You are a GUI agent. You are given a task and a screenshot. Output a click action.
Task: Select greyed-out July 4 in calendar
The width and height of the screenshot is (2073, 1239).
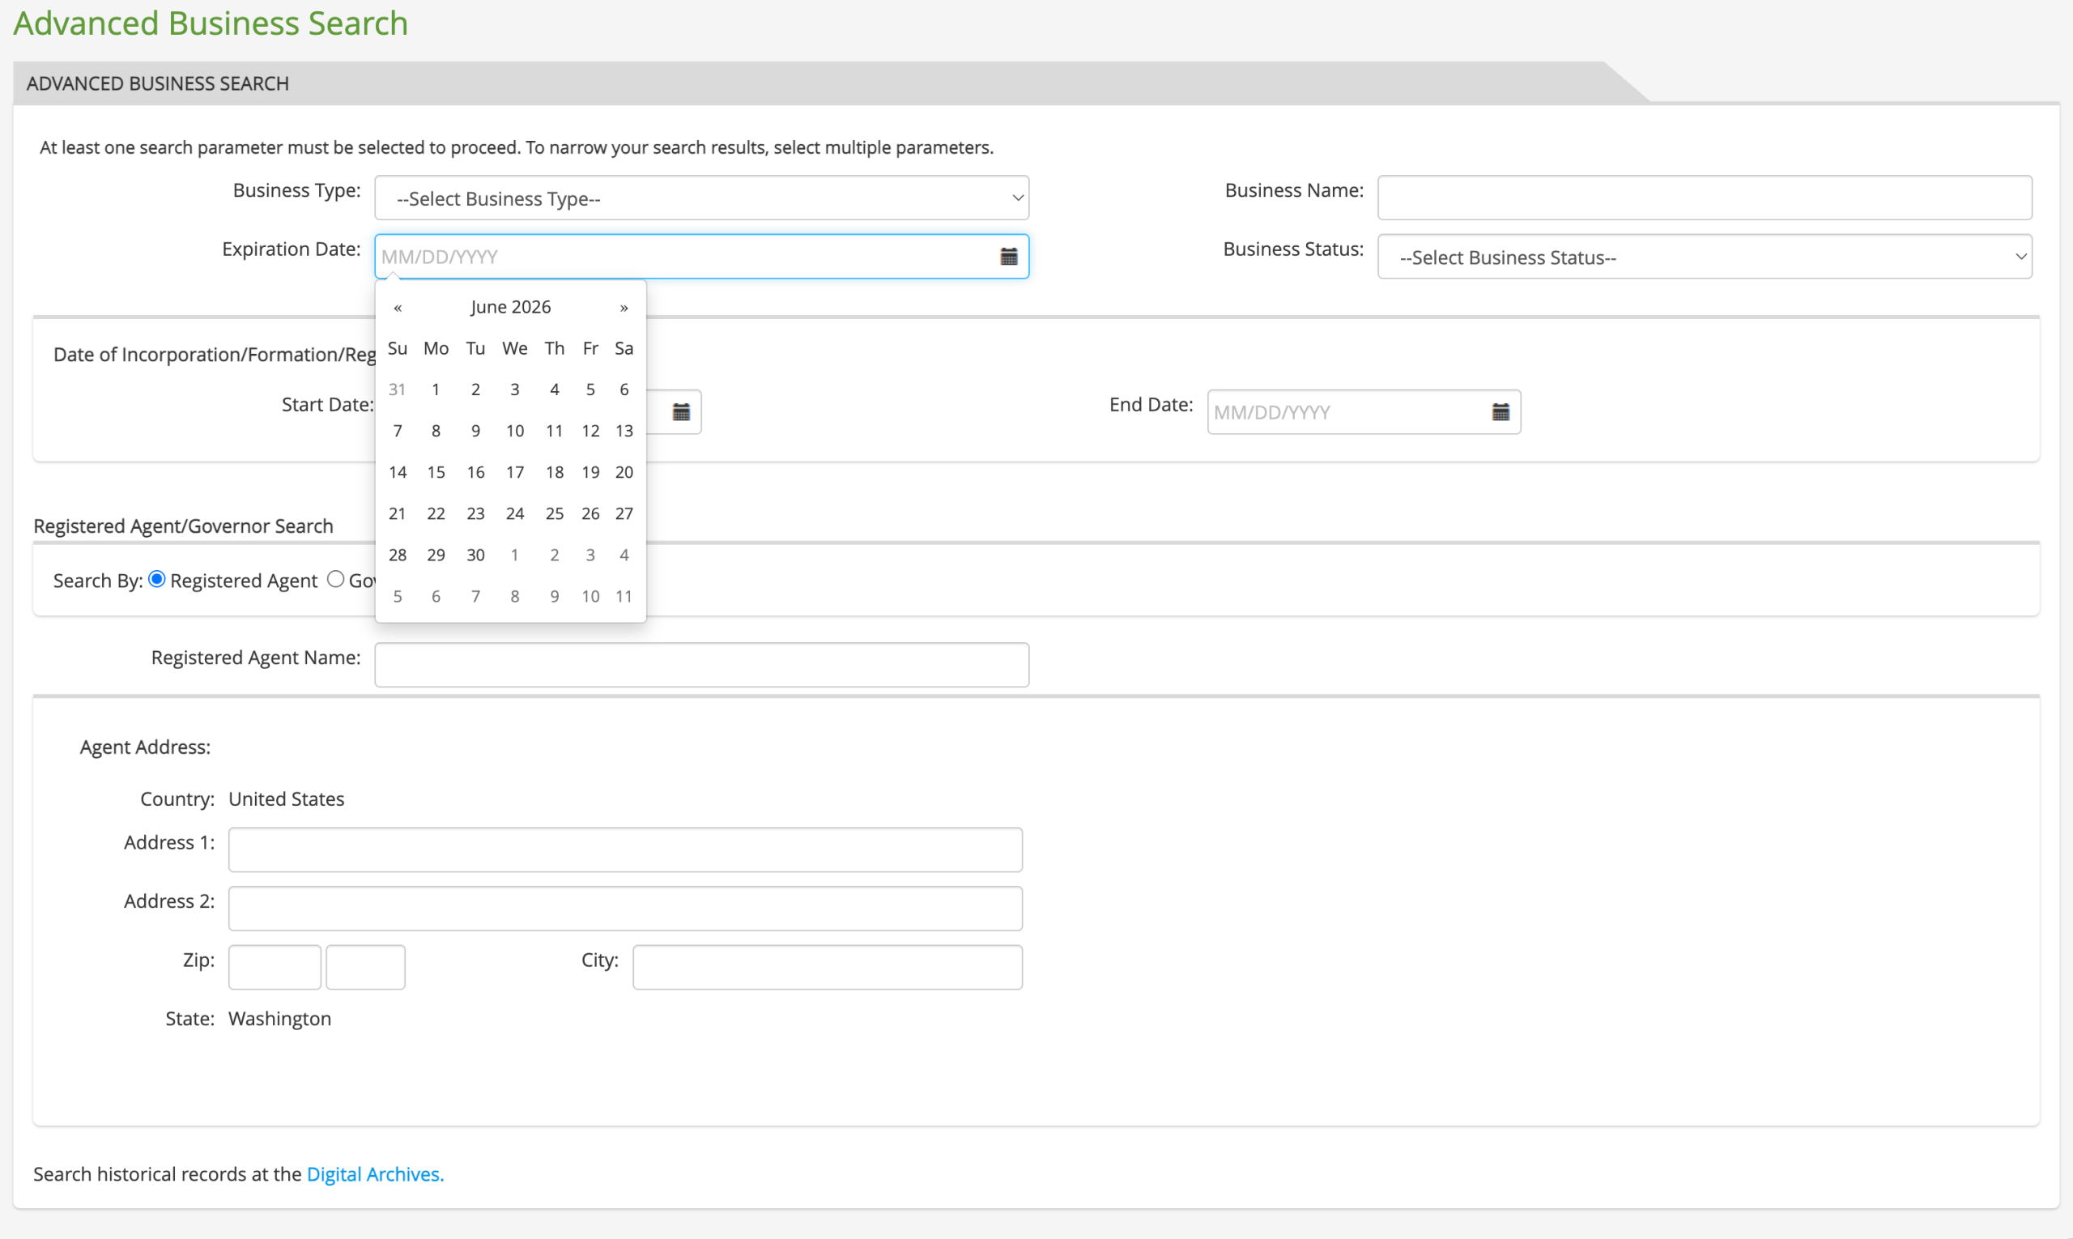point(624,556)
